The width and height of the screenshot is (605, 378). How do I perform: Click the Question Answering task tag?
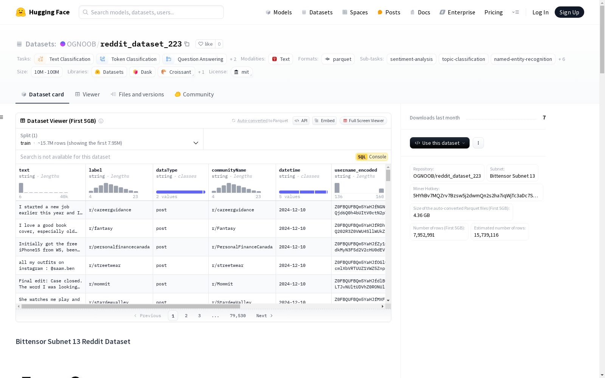point(195,59)
